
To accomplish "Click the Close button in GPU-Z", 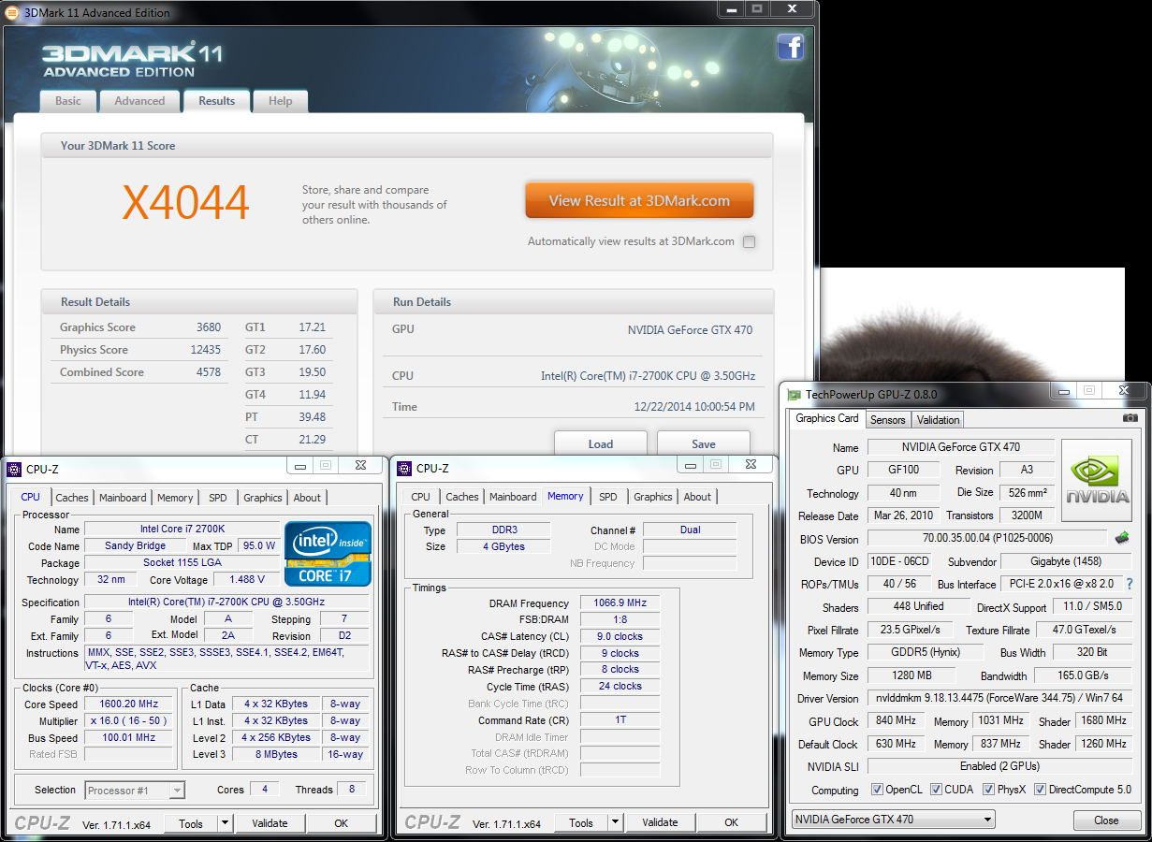I will pos(1106,820).
